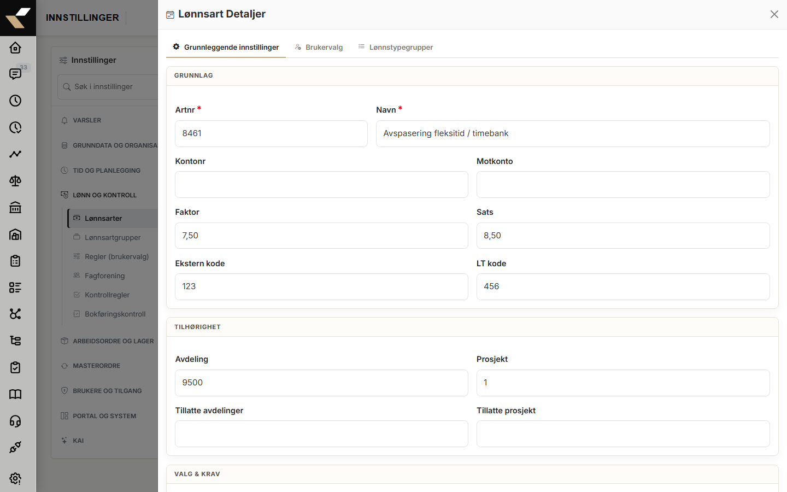Click the Artnr input field
The height and width of the screenshot is (492, 787).
[x=271, y=133]
